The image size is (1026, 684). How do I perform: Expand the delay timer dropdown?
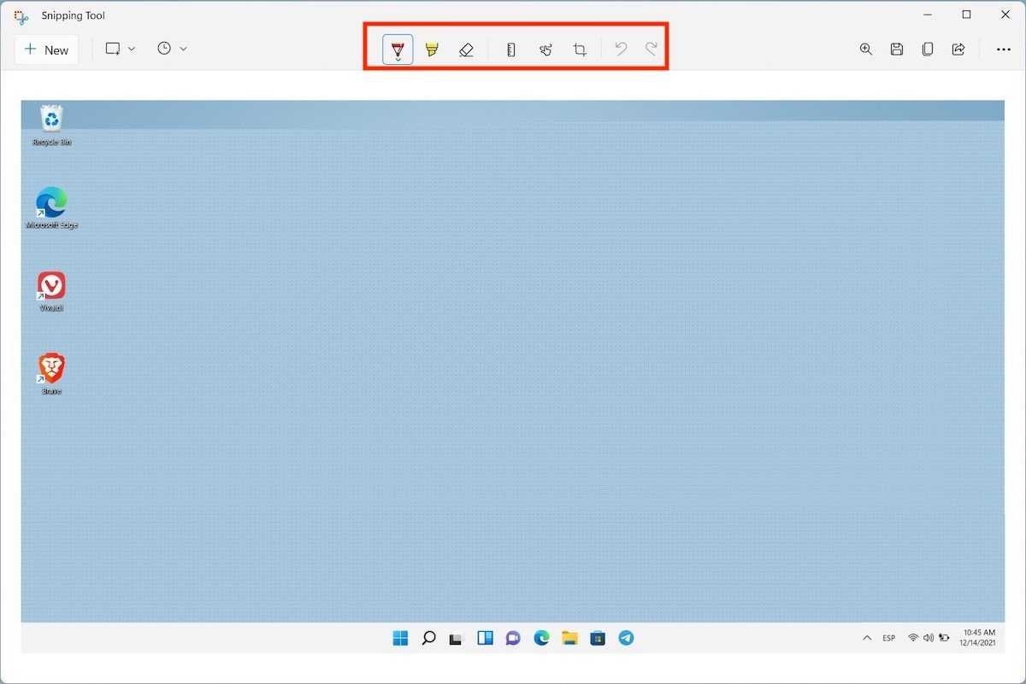click(x=172, y=49)
